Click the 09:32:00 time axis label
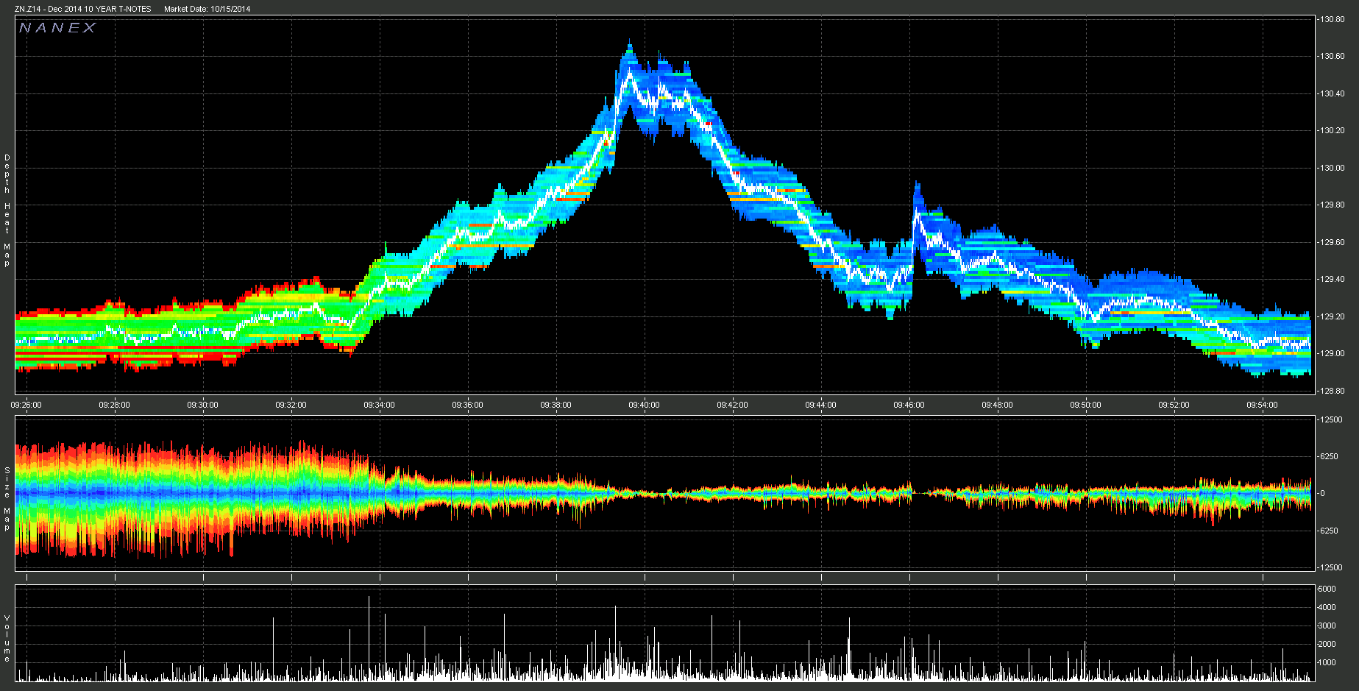The height and width of the screenshot is (691, 1359). 291,405
